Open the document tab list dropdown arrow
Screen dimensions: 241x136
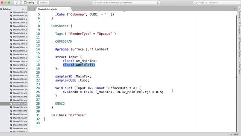click(235, 9)
